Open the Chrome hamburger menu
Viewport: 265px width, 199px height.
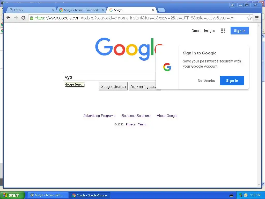(x=257, y=18)
